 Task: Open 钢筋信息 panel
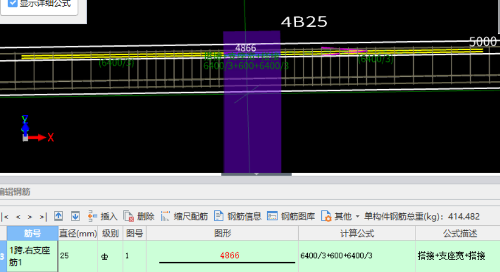point(238,217)
